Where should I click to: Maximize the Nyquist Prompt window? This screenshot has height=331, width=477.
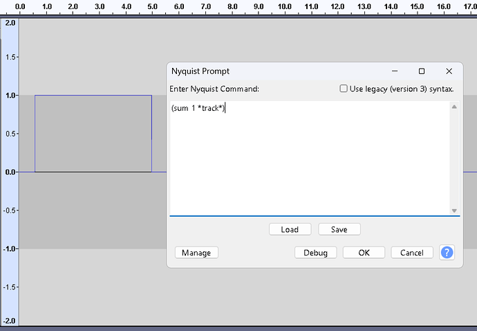tap(422, 71)
